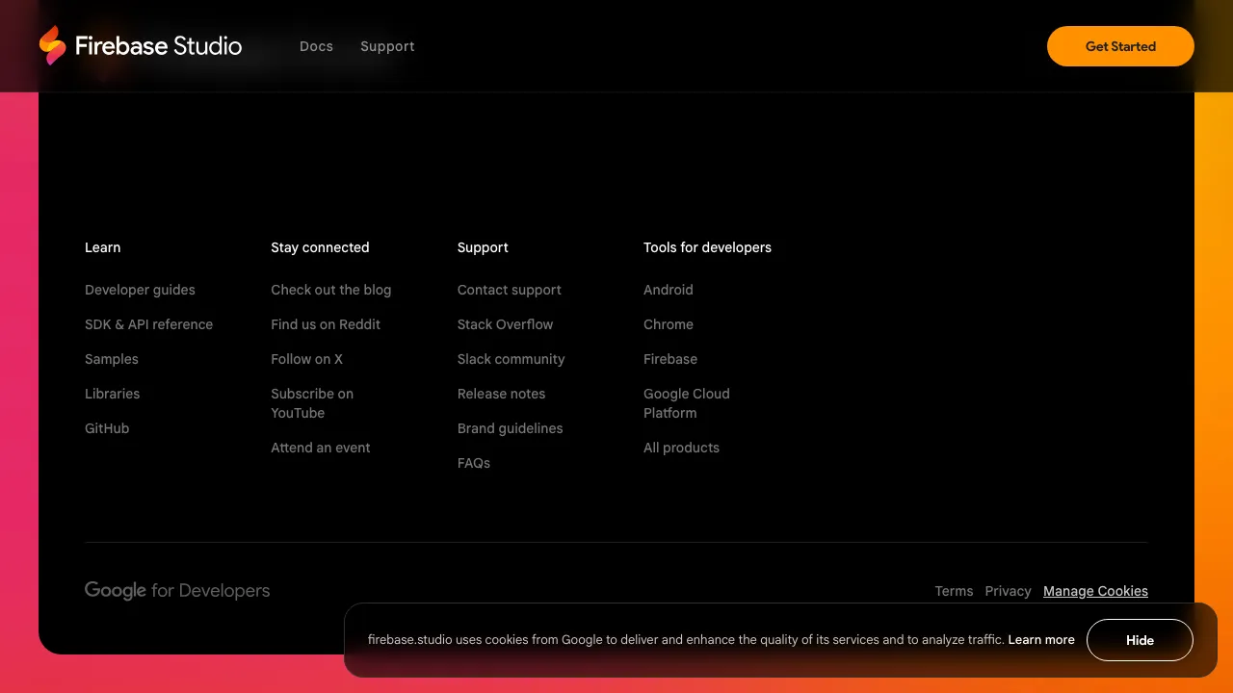Subscribe on YouTube link
Screen dimensions: 1233x693
(x=311, y=403)
